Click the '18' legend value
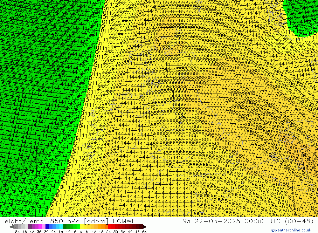The width and height of the screenshot is (318, 233). (x=101, y=232)
